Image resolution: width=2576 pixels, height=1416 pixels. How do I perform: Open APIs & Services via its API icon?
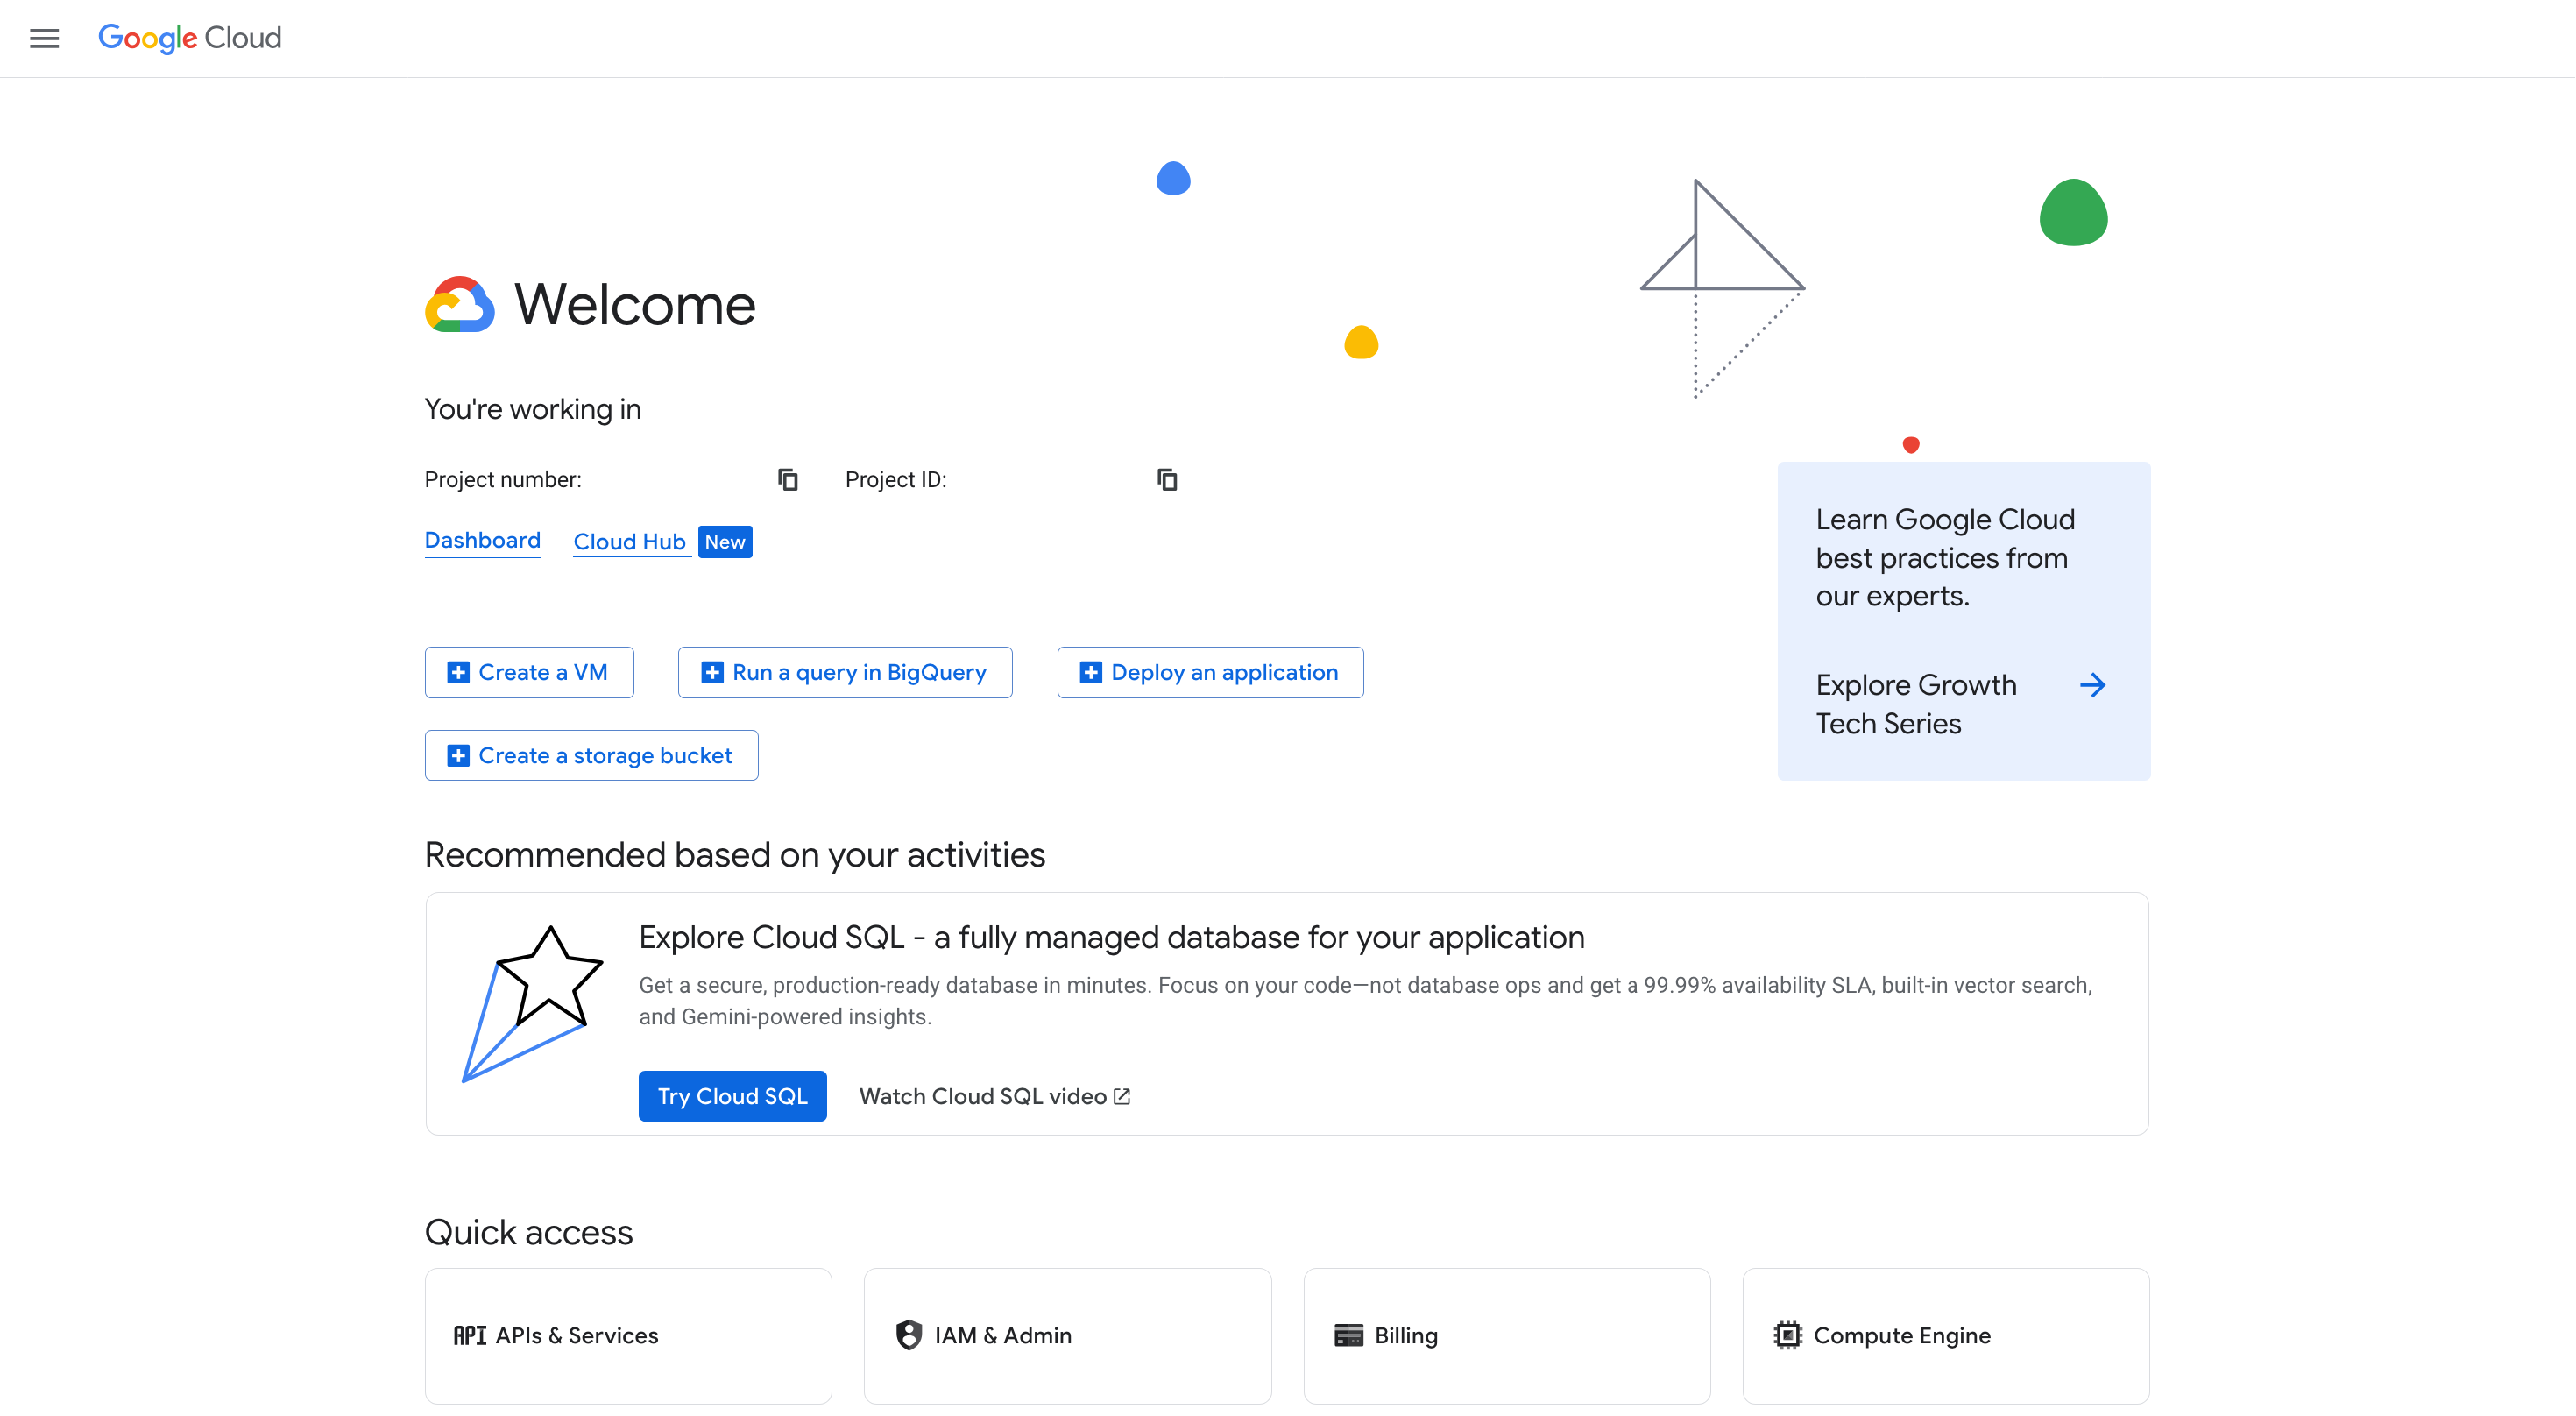coord(470,1335)
